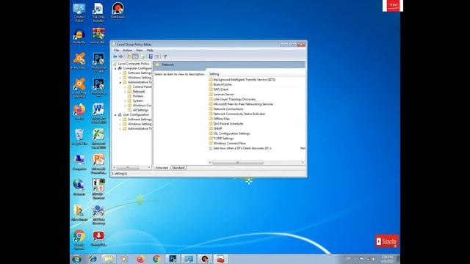Viewport: 470px width, 264px height.
Task: Toggle the Show/Hide Action Pane toolbar icon
Action: click(x=156, y=56)
